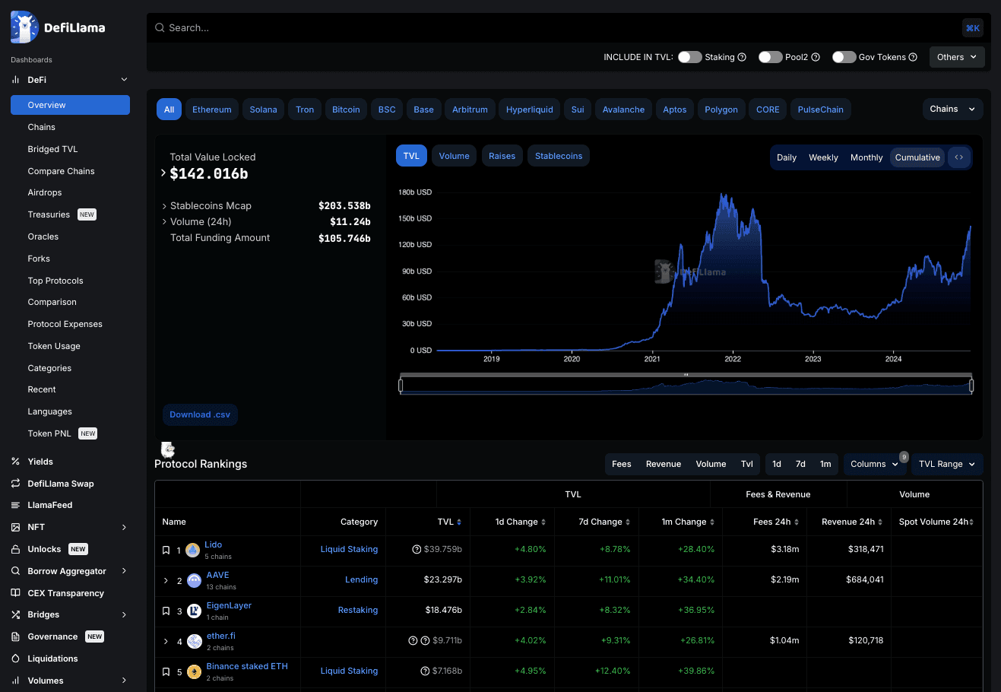Toggle the Stablecoins chart series

(559, 156)
